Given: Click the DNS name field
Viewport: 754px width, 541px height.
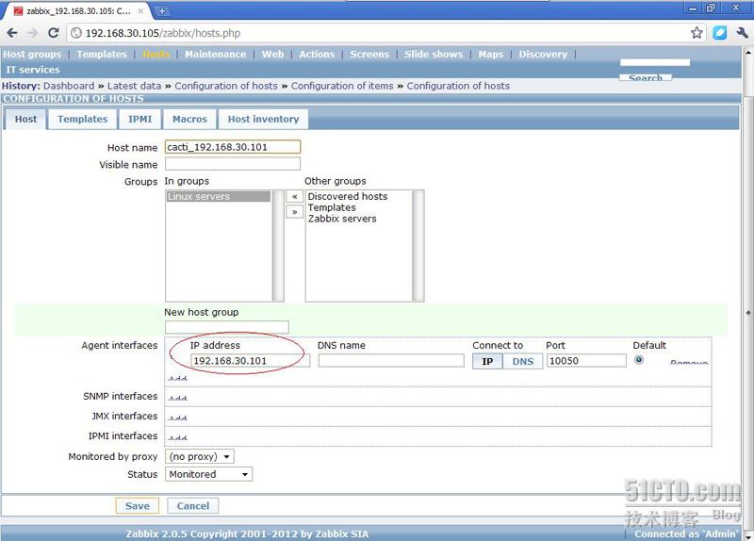Looking at the screenshot, I should [x=391, y=361].
